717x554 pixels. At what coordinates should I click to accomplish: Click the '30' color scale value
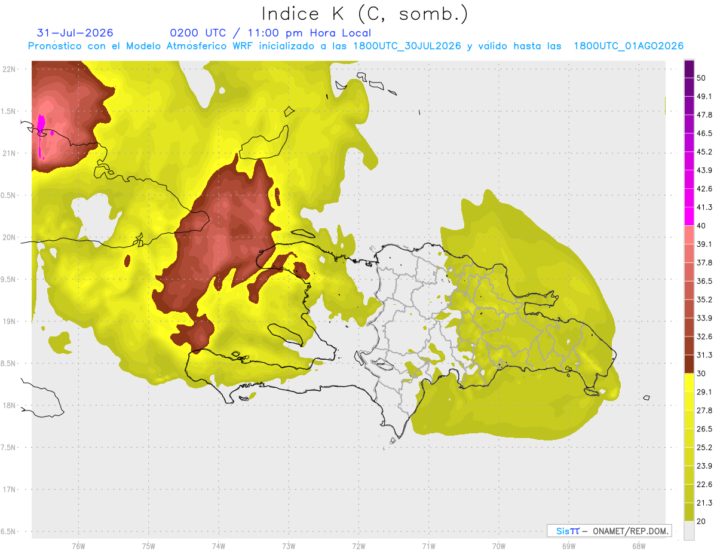click(x=702, y=373)
